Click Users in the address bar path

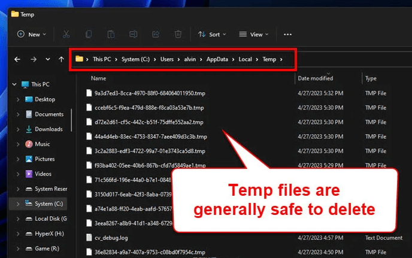[166, 59]
